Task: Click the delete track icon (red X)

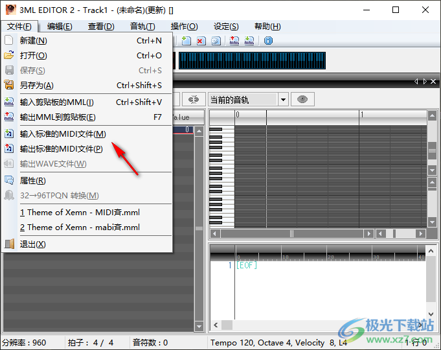Action: pyautogui.click(x=201, y=41)
